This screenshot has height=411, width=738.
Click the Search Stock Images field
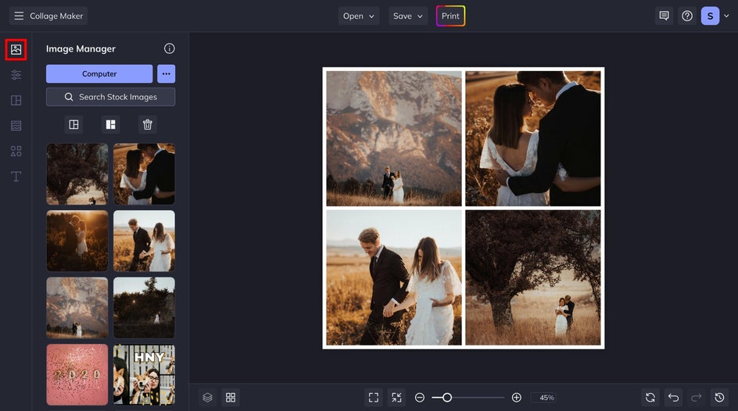[110, 97]
